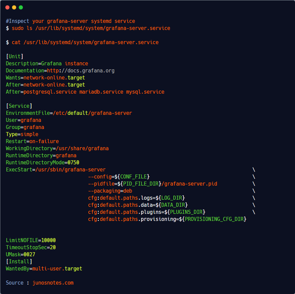Click the backslash ending the ExecStart line
295x294 pixels.
(x=254, y=170)
